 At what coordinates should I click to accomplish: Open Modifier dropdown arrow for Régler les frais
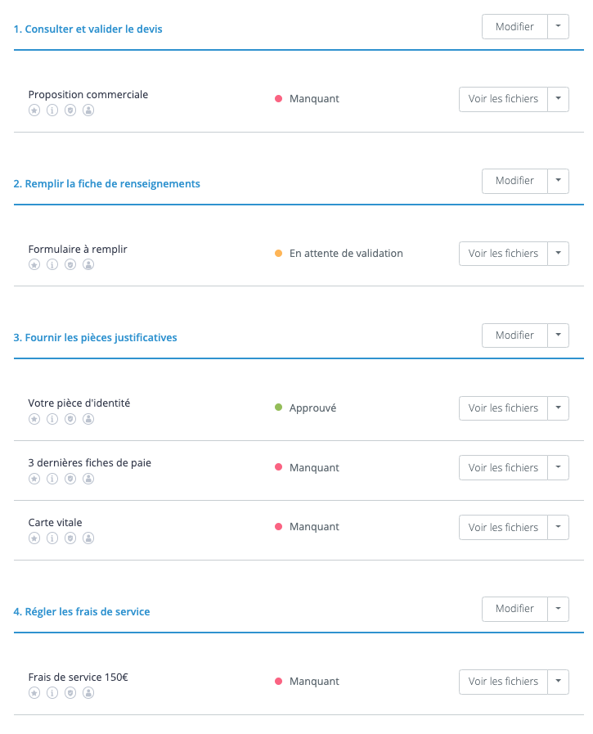pyautogui.click(x=558, y=608)
